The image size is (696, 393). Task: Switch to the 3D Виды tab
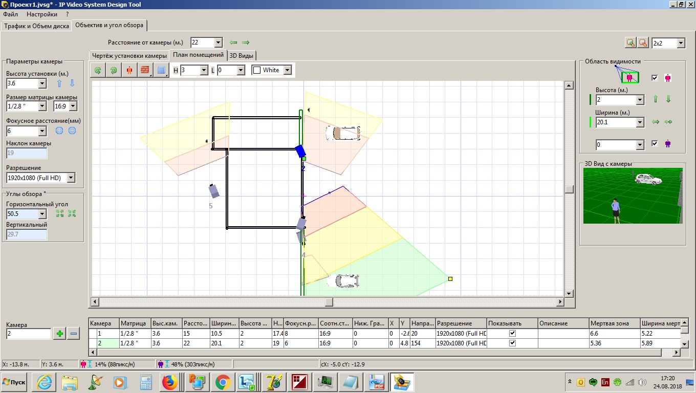[241, 55]
